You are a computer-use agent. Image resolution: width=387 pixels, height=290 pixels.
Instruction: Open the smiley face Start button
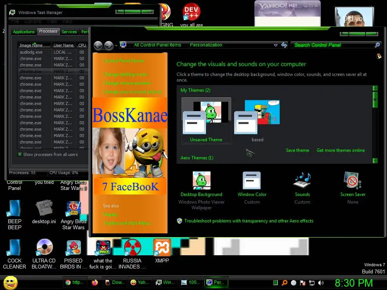(x=10, y=282)
